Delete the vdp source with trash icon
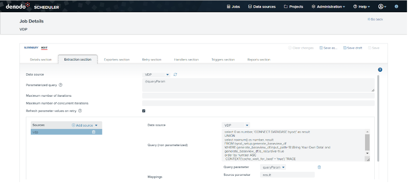This screenshot has height=188, width=408. pyautogui.click(x=94, y=132)
